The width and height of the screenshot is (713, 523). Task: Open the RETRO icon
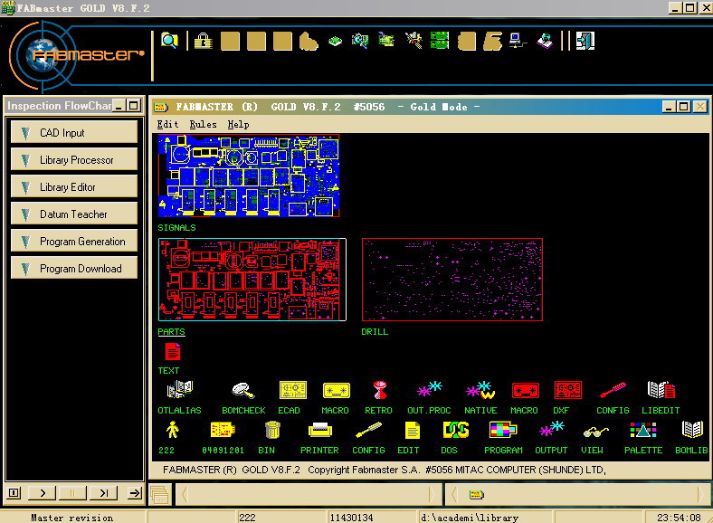[380, 390]
